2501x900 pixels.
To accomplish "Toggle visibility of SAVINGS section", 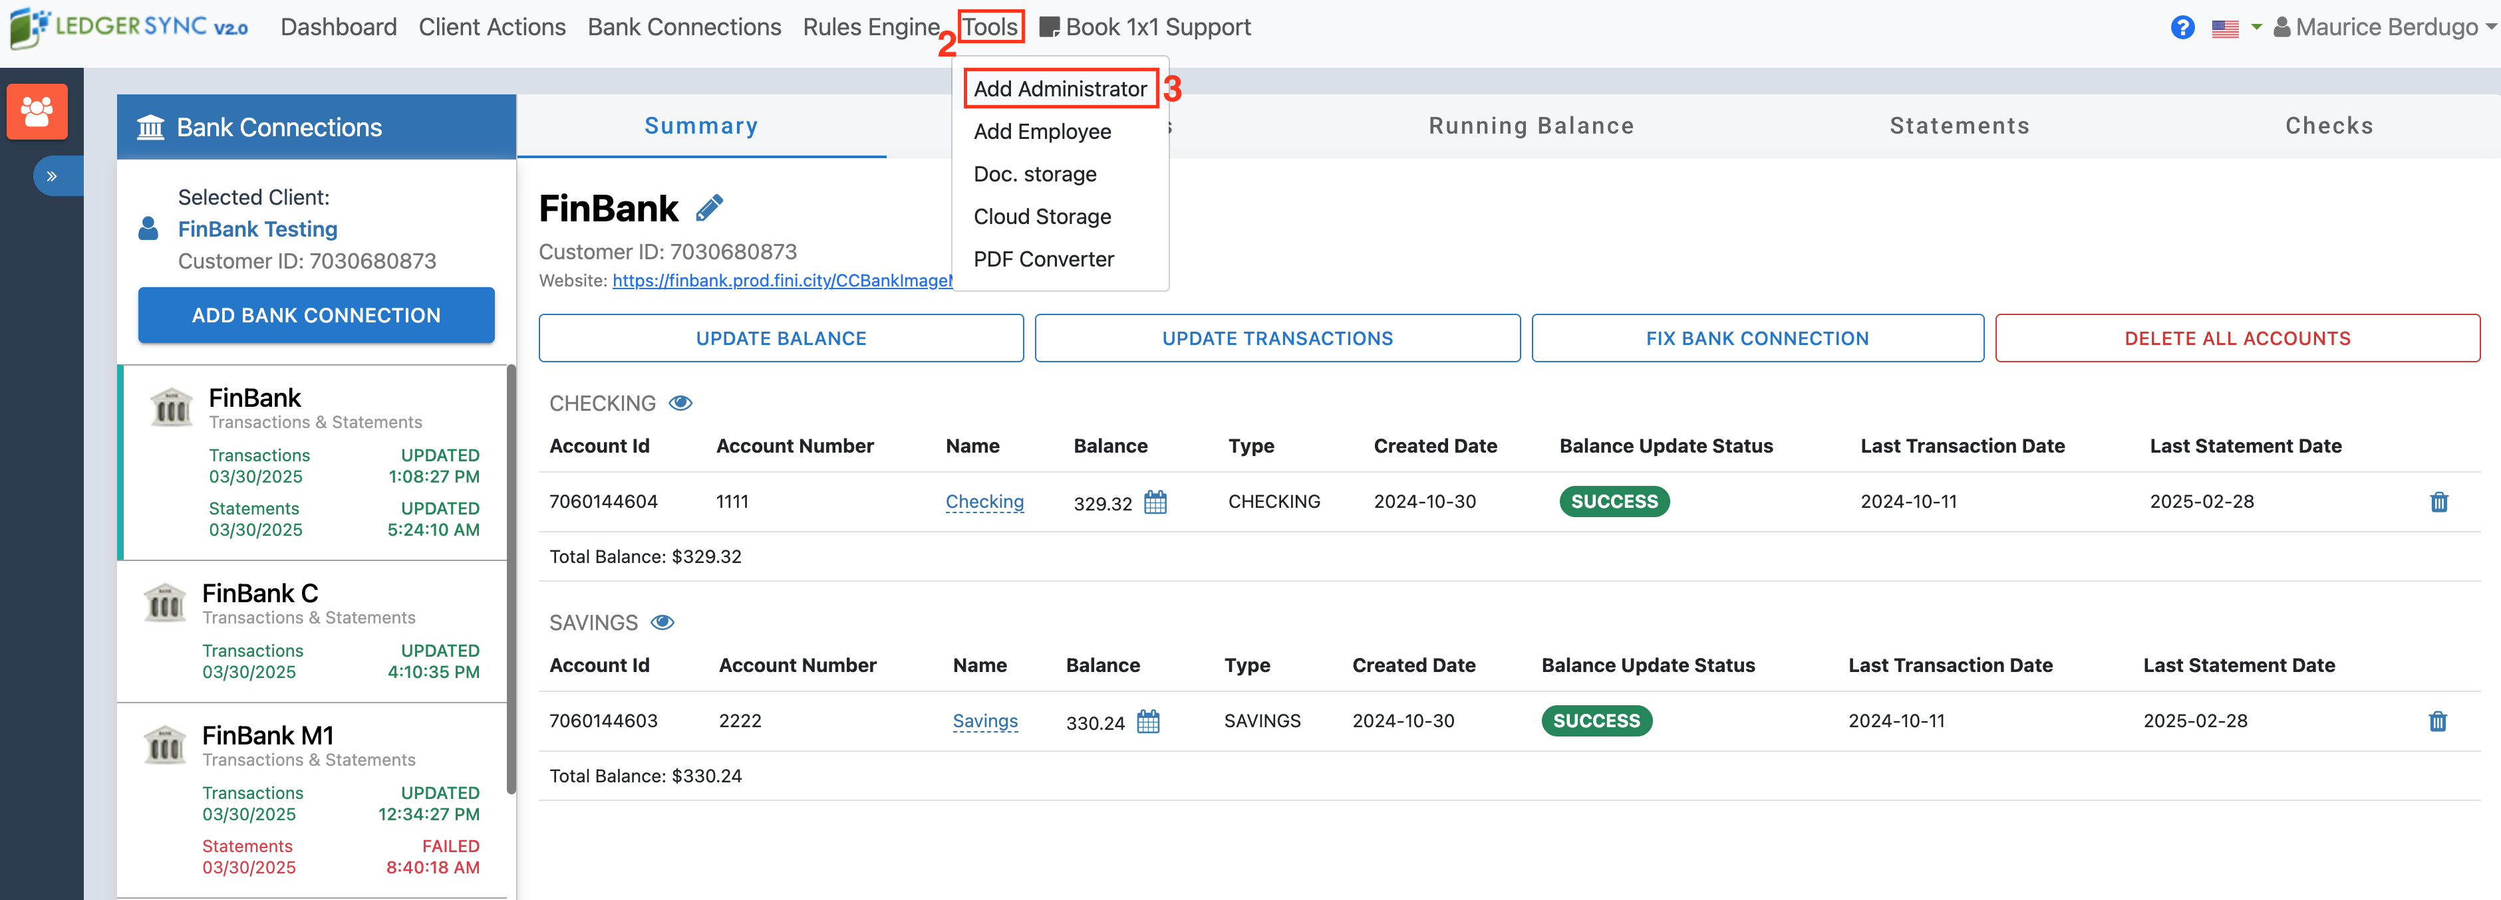I will [x=662, y=623].
